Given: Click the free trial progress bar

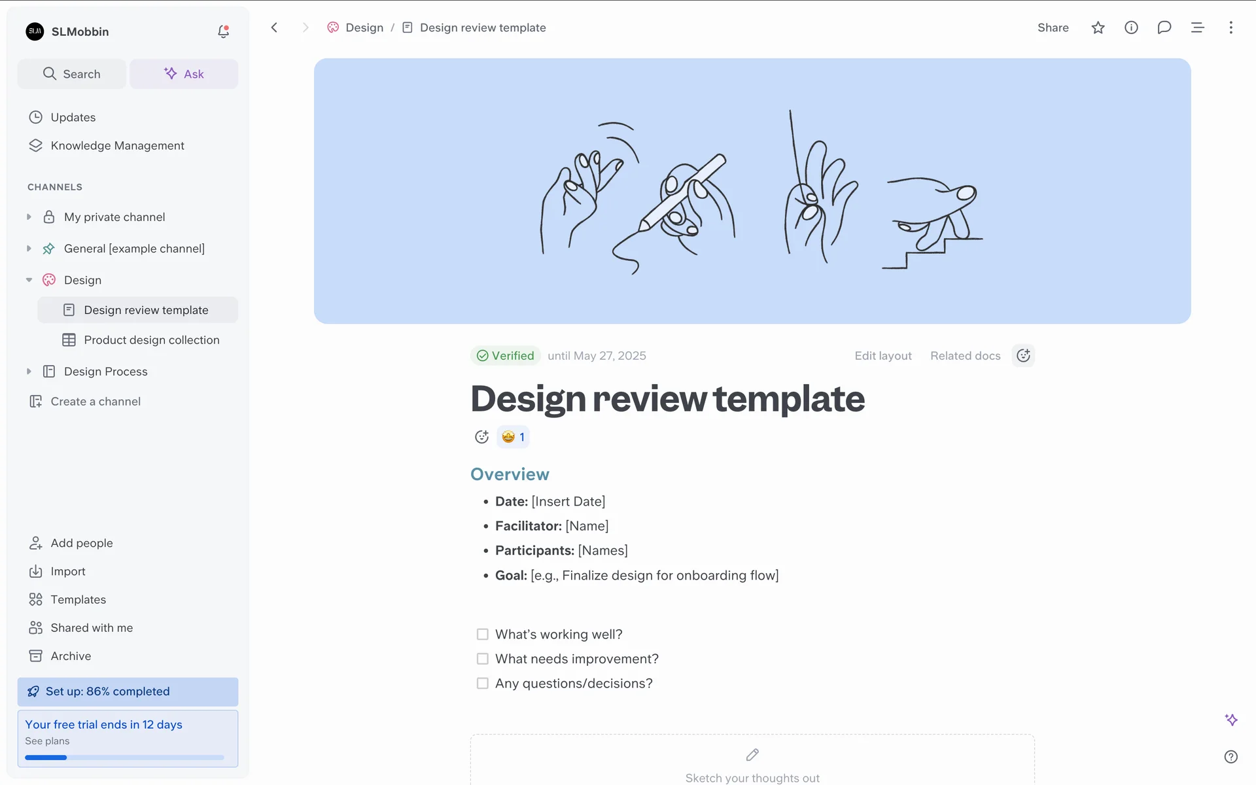Looking at the screenshot, I should coord(124,758).
